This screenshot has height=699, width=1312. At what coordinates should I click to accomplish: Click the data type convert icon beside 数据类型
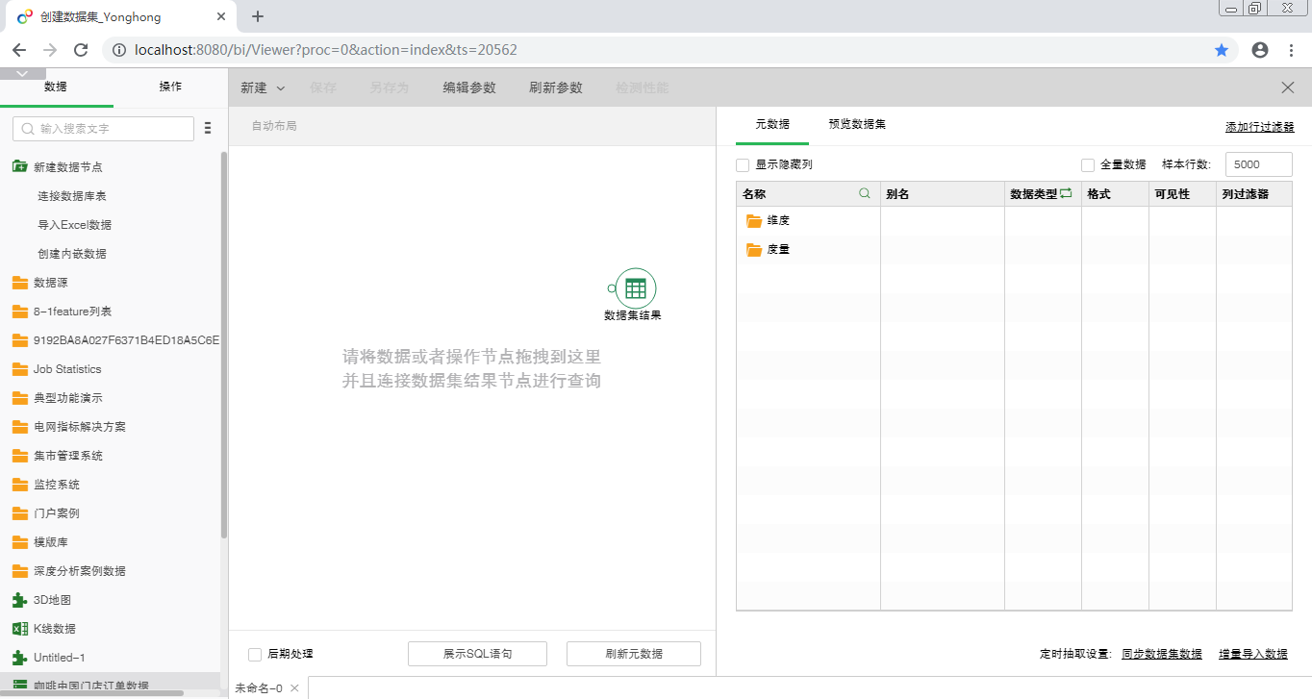point(1067,192)
